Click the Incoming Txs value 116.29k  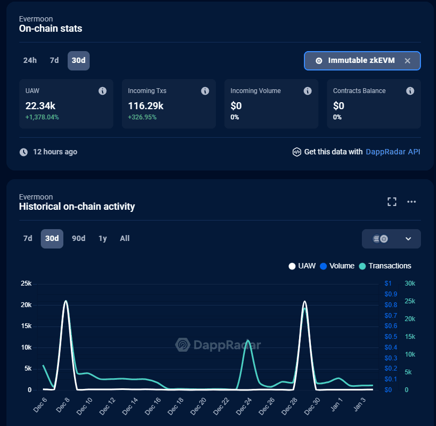[x=146, y=106]
